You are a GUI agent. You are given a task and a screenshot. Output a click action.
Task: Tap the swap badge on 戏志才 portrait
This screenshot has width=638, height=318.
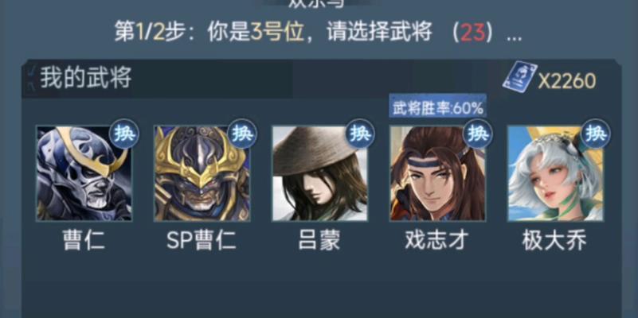(478, 134)
